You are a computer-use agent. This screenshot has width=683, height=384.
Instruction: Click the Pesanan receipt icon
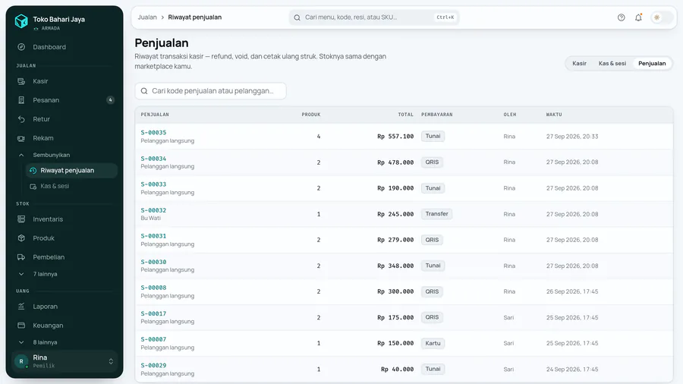coord(21,100)
